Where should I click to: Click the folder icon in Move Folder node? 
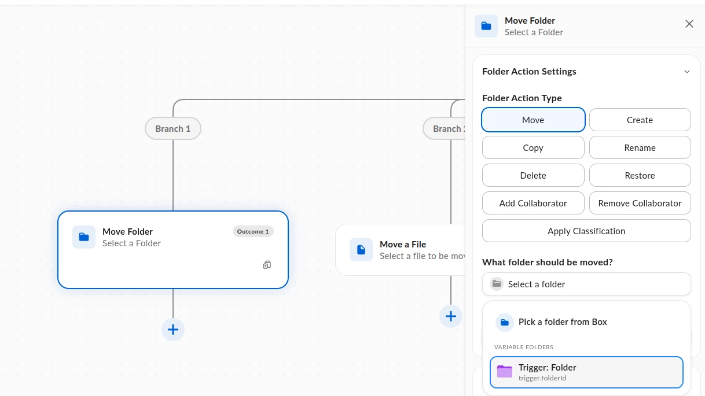coord(84,237)
